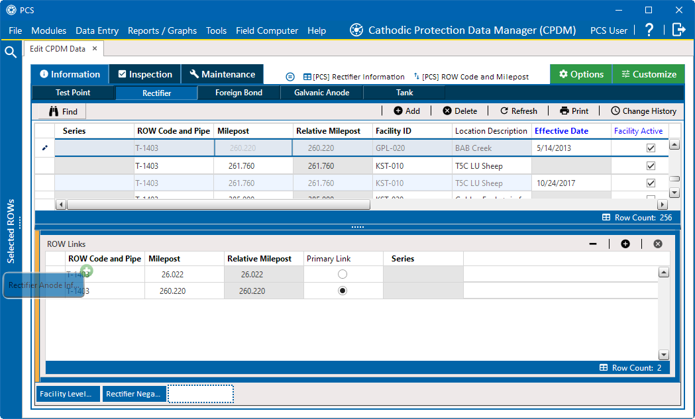Click the 10/24/2017 effective date cell
The image size is (695, 419).
(x=571, y=183)
